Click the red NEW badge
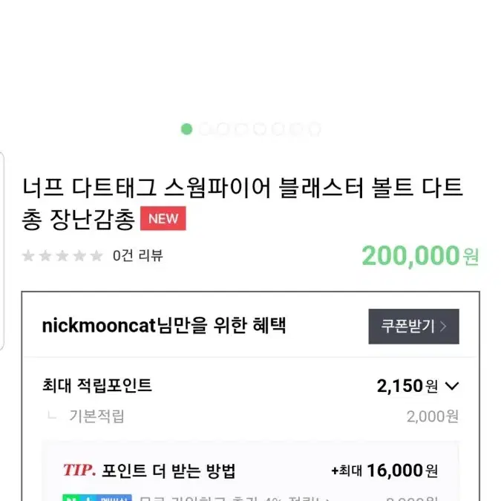Screen dimensions: 501x501 tap(163, 218)
